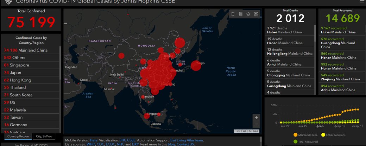Open the JHU CSSE link
The image size is (366, 146).
pos(127,140)
